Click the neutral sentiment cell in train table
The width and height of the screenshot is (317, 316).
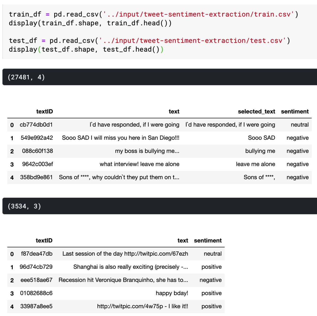(x=300, y=125)
